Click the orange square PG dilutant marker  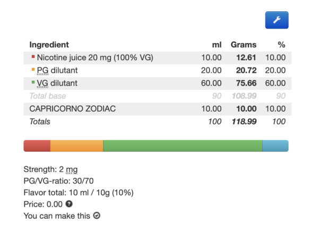[33, 69]
